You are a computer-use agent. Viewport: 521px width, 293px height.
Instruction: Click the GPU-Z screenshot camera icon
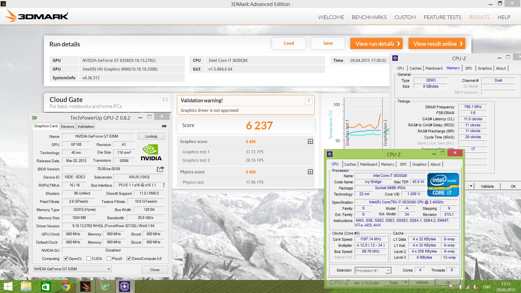164,126
